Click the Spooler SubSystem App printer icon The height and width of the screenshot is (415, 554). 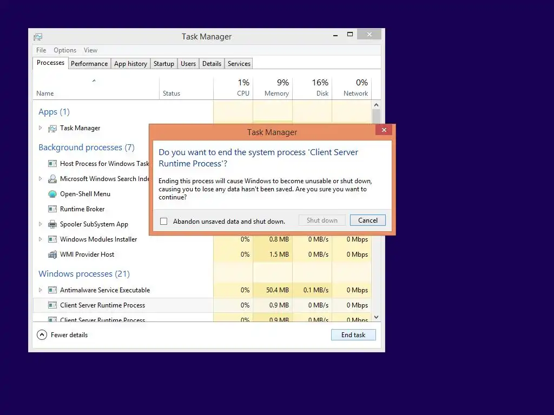(52, 224)
